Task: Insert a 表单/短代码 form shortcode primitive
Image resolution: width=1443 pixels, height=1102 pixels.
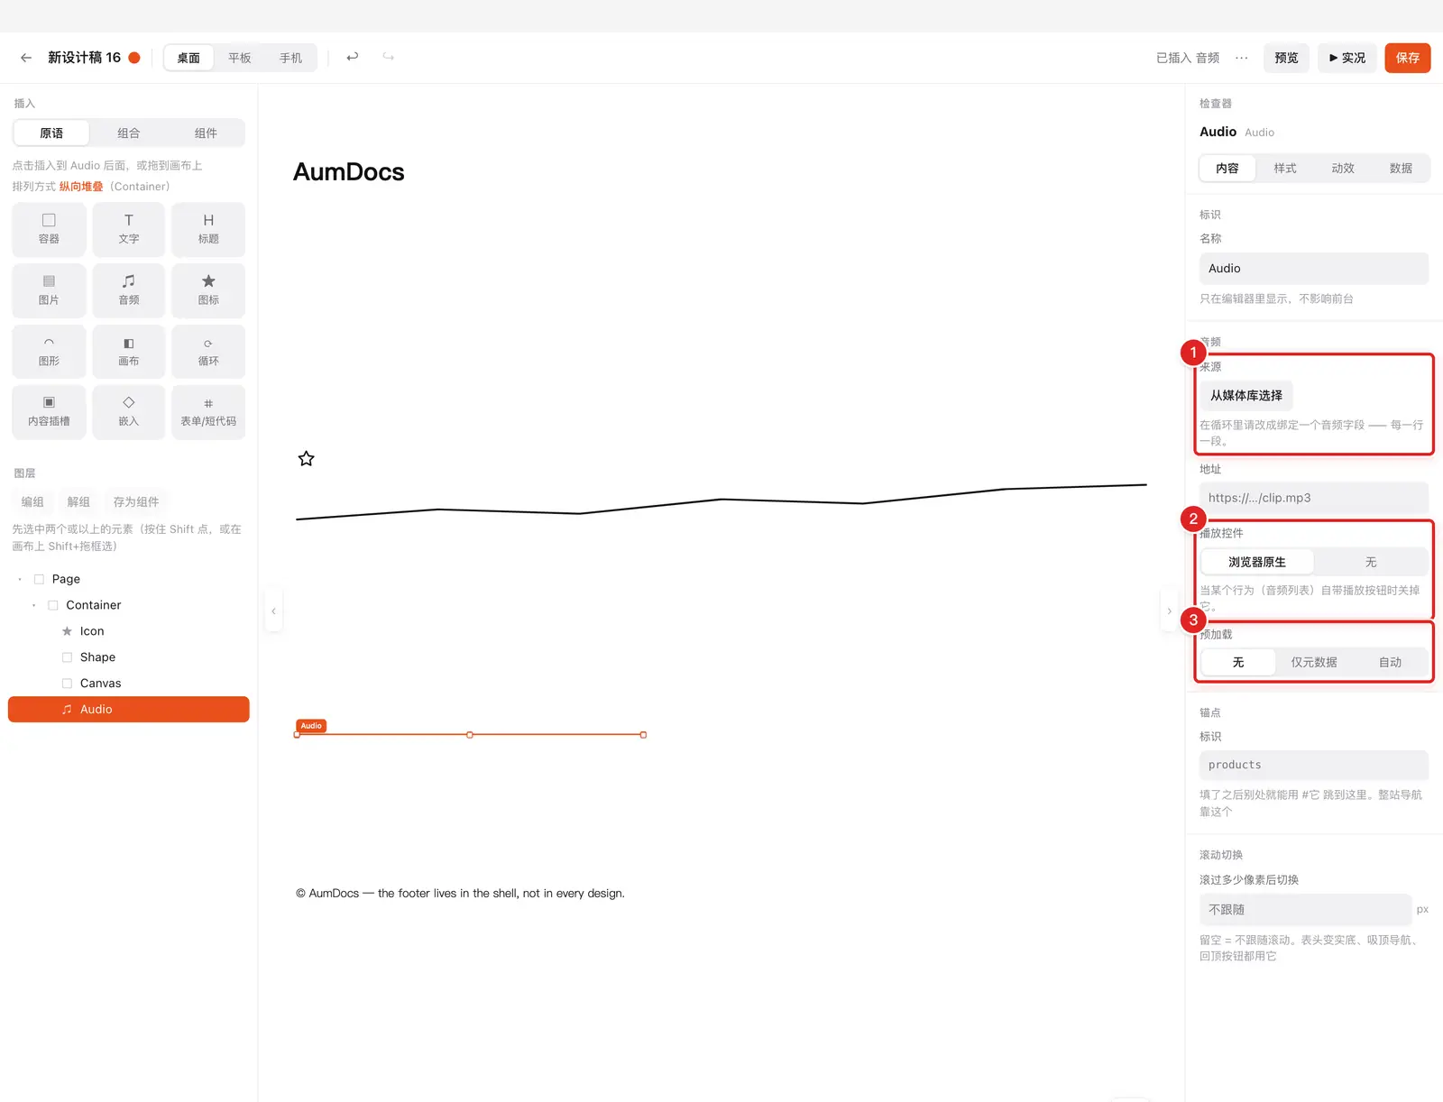Action: coord(208,412)
